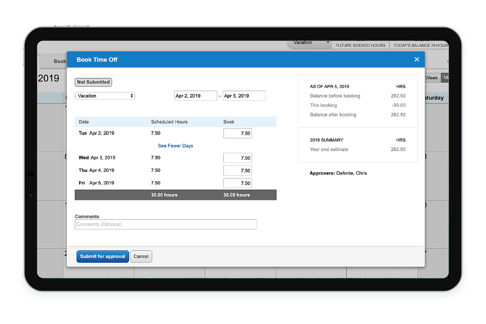Edit booked hours for Wed Apr 3

(x=238, y=158)
